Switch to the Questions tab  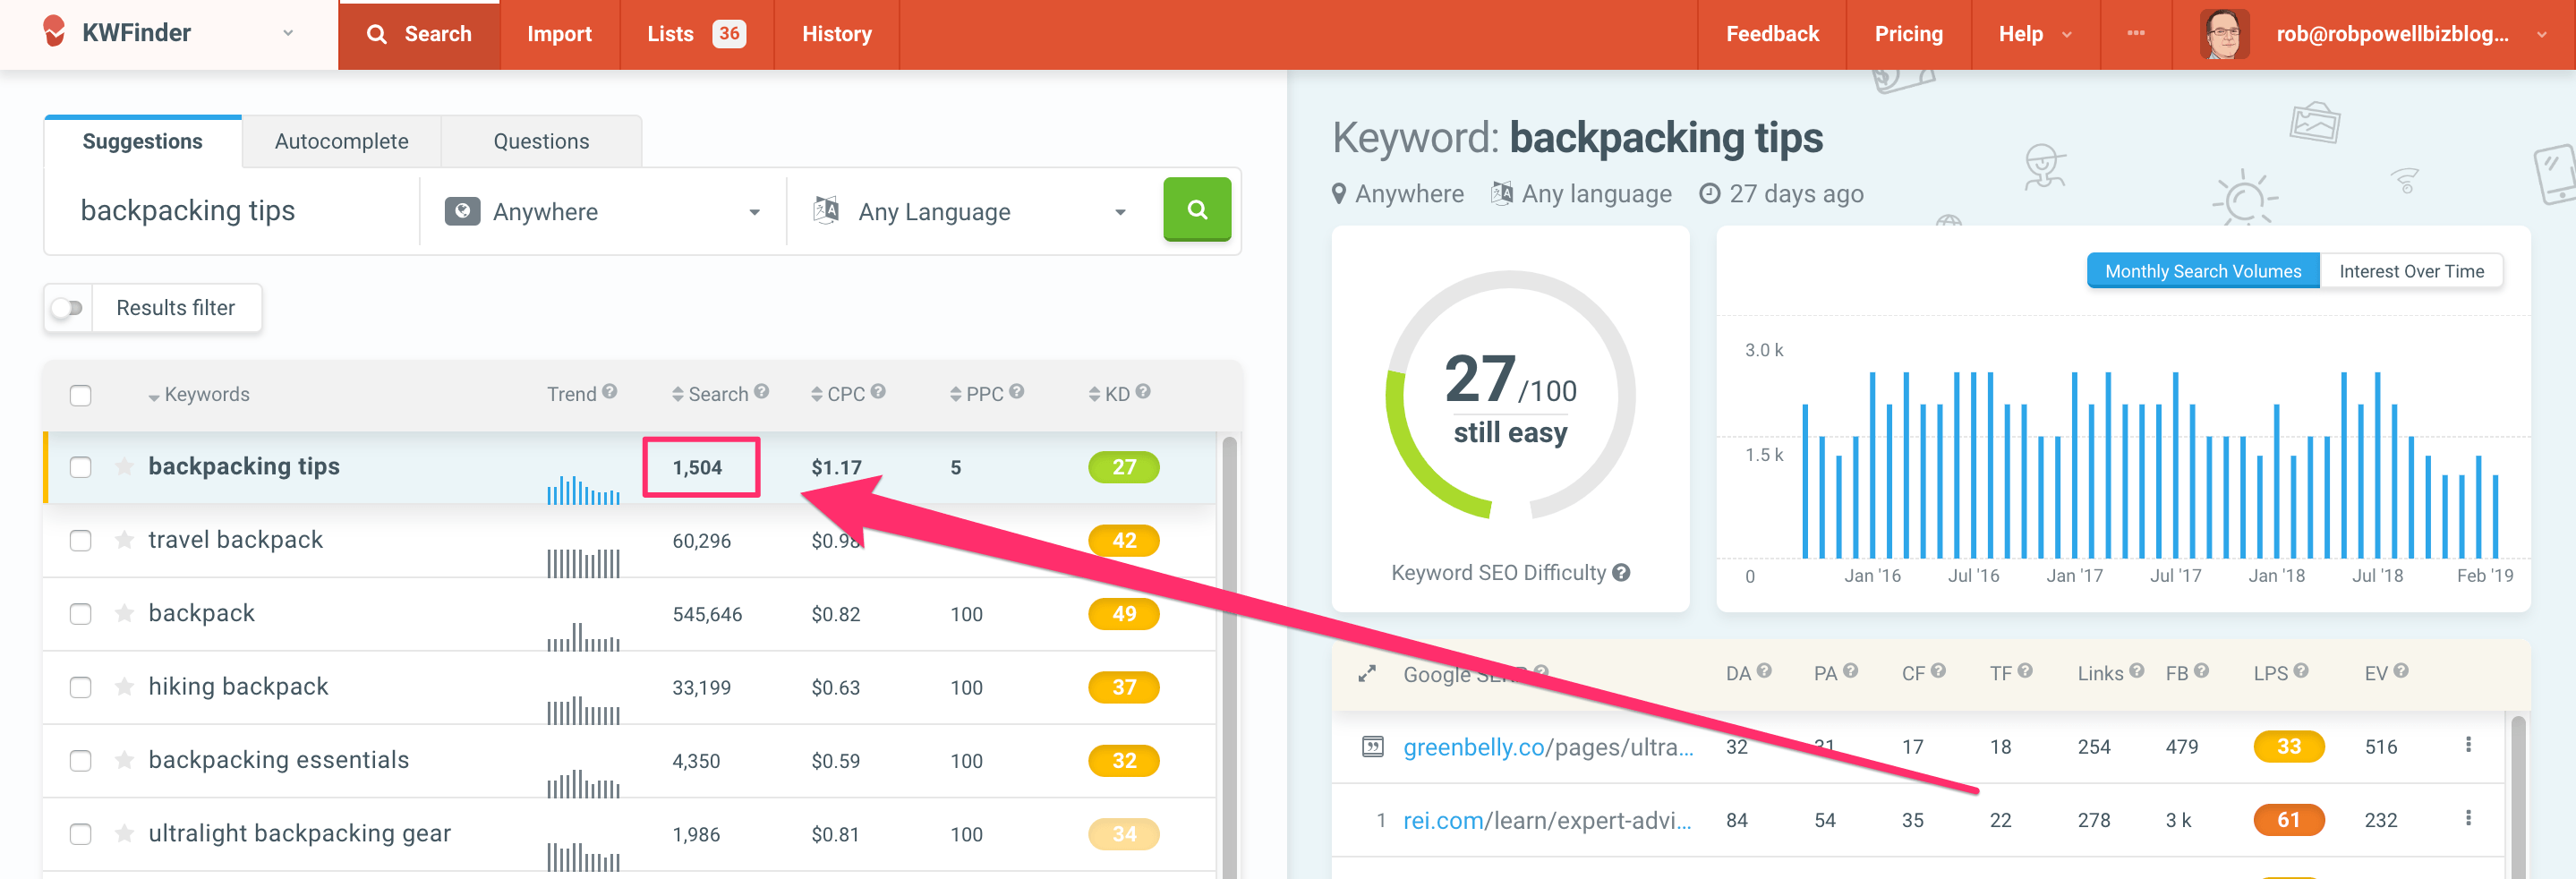point(540,140)
